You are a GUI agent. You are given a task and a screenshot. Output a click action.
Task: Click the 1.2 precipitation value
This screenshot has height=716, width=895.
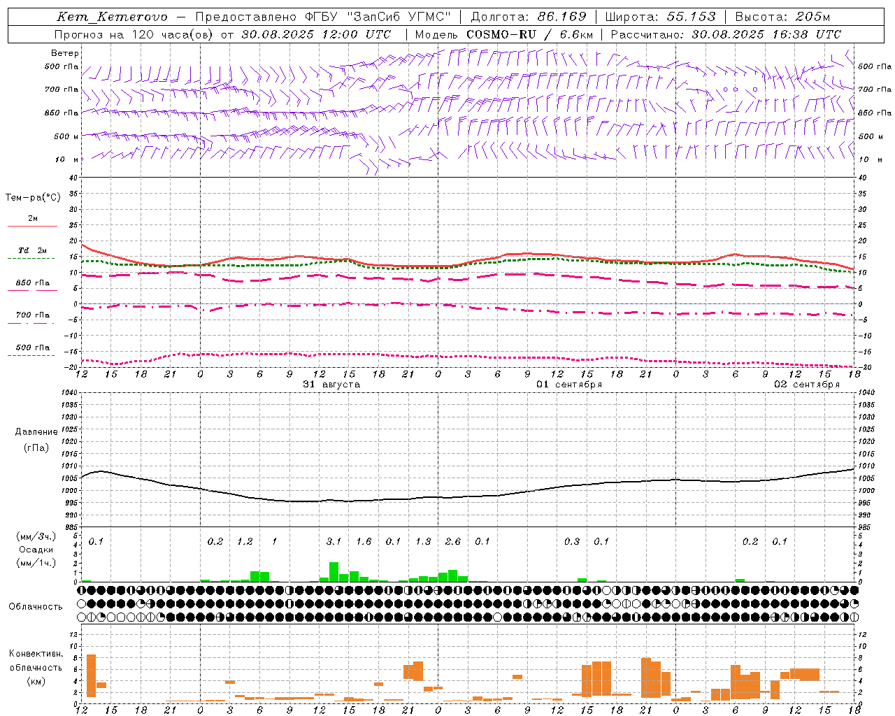pos(245,541)
